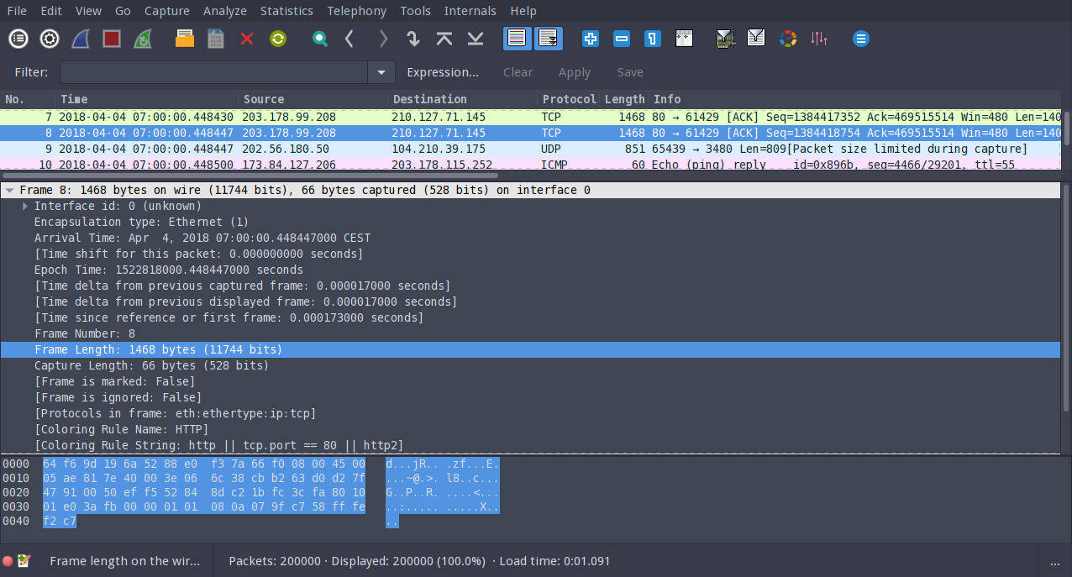The height and width of the screenshot is (577, 1072).
Task: Open the File menu
Action: (x=17, y=11)
